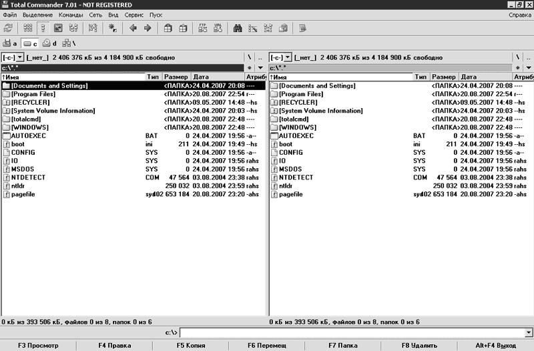Toggle full details view toolbar button
534x351 pixels.
click(x=43, y=28)
